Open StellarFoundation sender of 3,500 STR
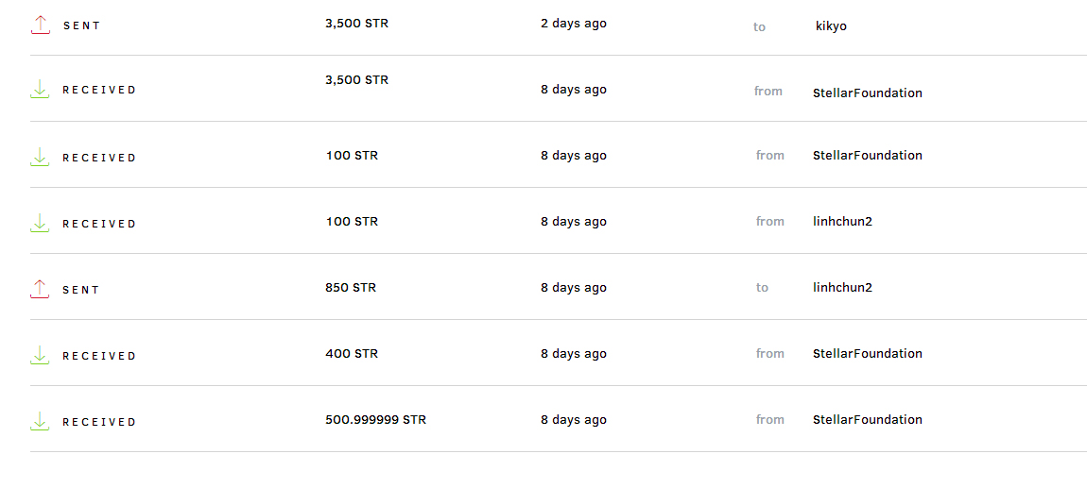 (x=867, y=93)
